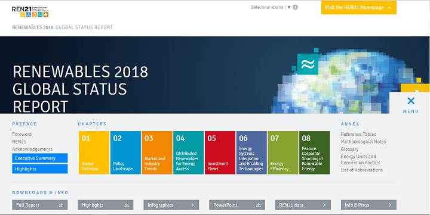Open chapter 02 Policy Landscape tile
Image resolution: width=430 pixels, height=215 pixels.
click(125, 152)
